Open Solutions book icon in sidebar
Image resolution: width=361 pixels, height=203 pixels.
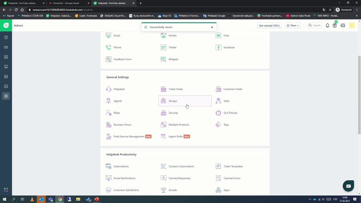[x=6, y=67]
